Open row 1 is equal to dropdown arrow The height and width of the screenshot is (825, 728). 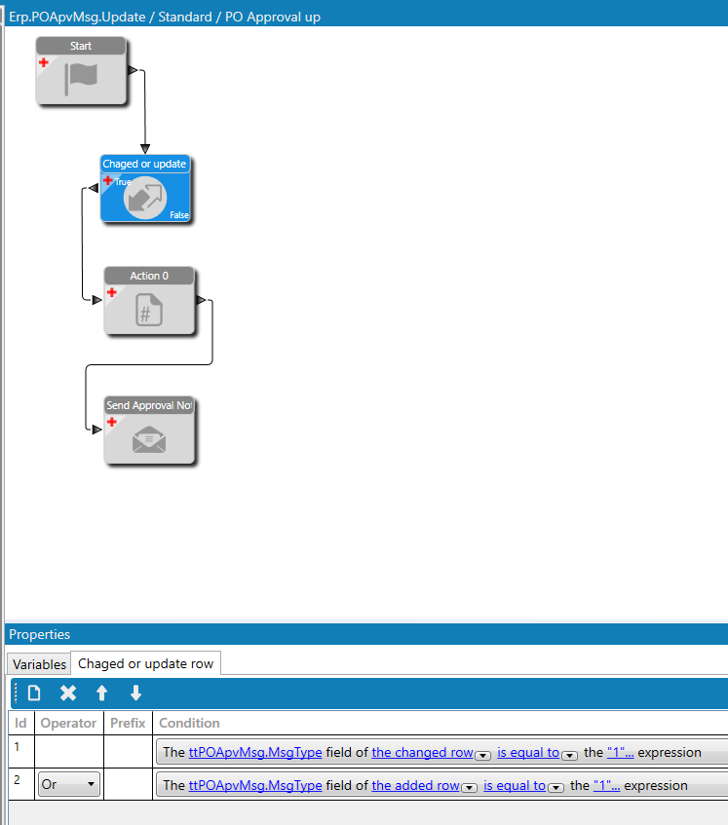[569, 755]
